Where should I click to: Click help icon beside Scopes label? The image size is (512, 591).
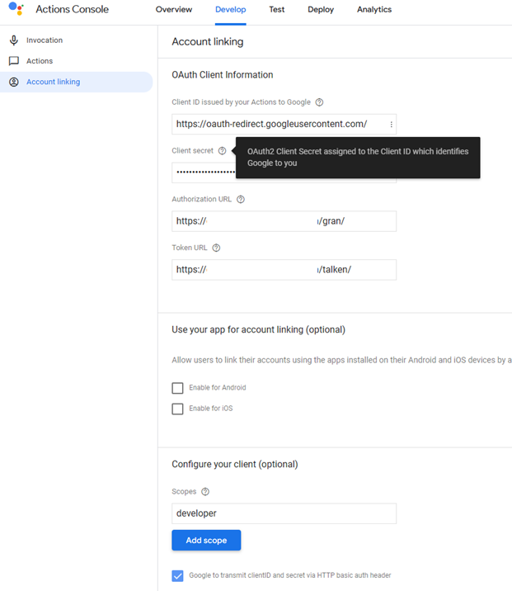205,491
